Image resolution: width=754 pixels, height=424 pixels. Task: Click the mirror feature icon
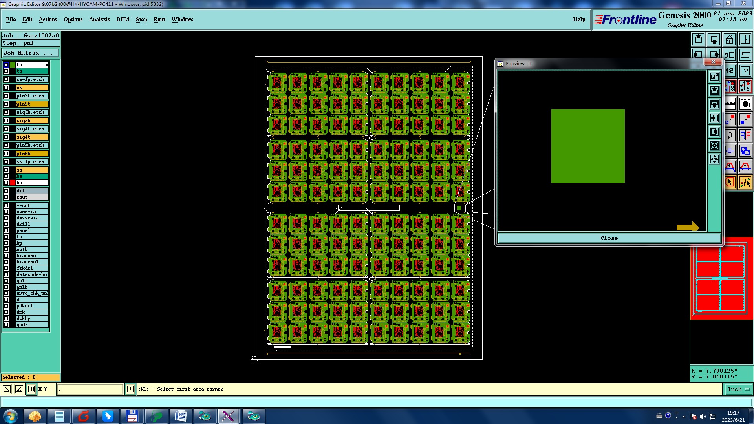(745, 135)
